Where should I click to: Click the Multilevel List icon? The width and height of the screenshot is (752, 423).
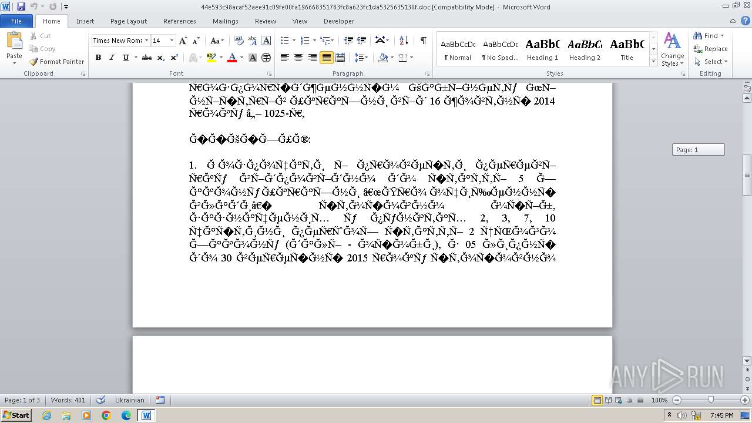[325, 41]
